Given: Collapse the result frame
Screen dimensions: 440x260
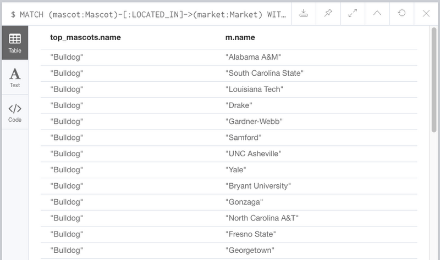Looking at the screenshot, I should point(377,13).
